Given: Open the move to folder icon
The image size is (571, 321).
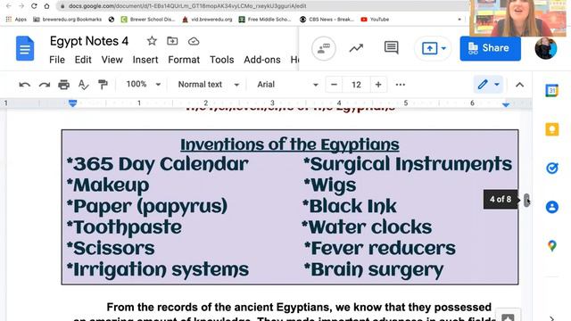Looking at the screenshot, I should [x=172, y=41].
